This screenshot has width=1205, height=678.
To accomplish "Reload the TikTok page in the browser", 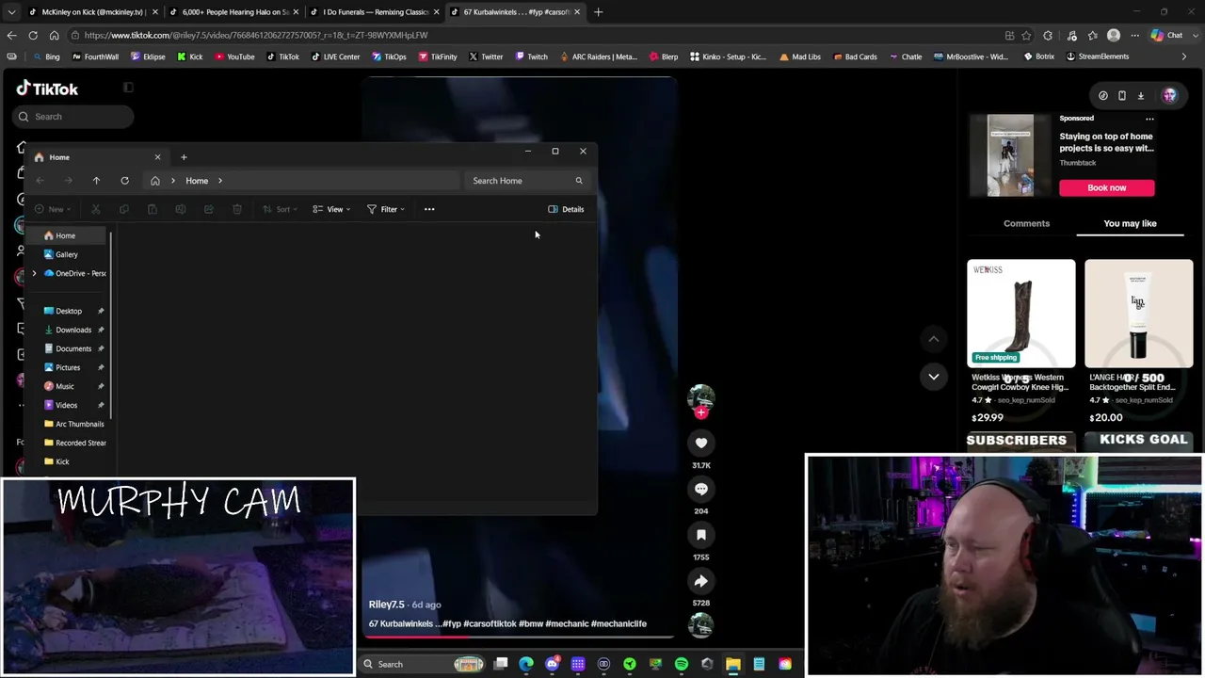I will point(33,36).
